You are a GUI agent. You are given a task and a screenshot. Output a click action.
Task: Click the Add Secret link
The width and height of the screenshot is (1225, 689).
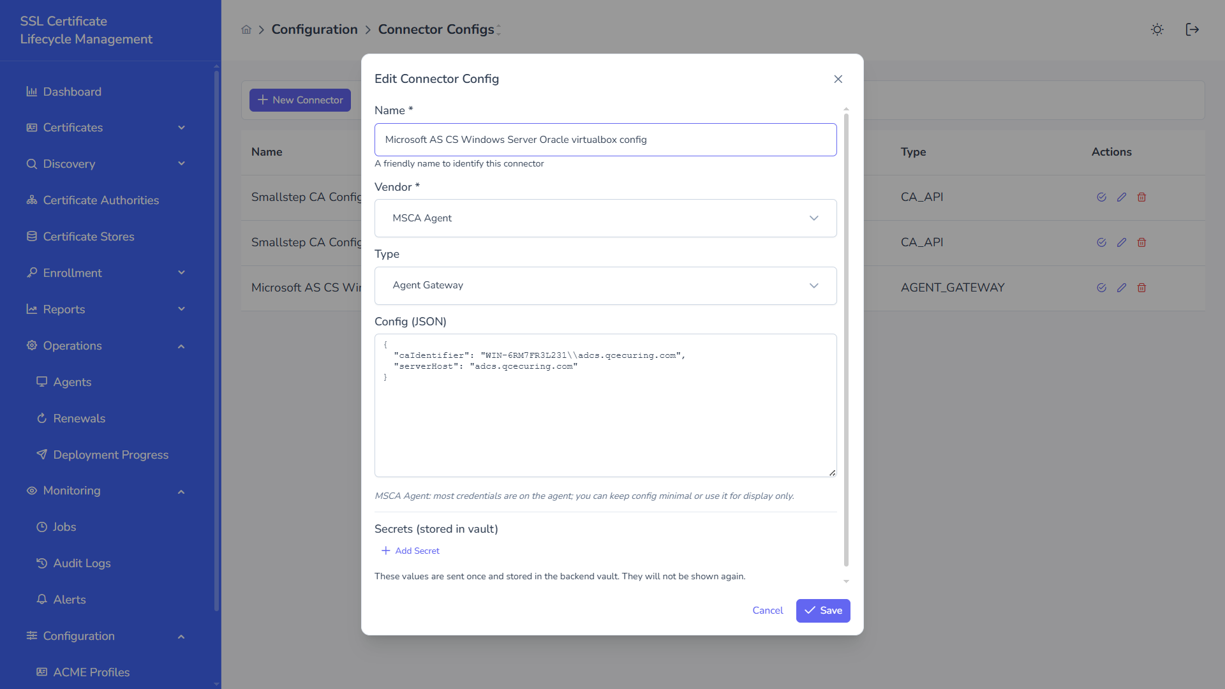point(410,551)
